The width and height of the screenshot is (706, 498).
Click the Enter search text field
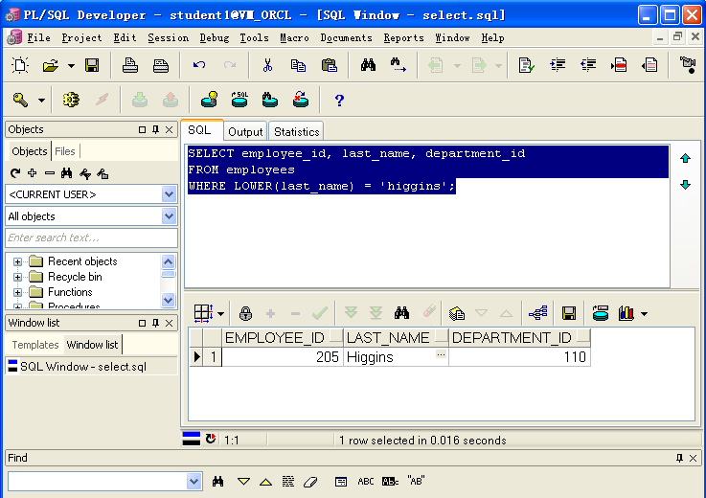[91, 238]
